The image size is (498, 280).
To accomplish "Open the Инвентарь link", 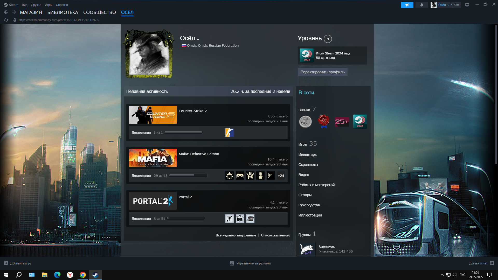I will coord(307,155).
